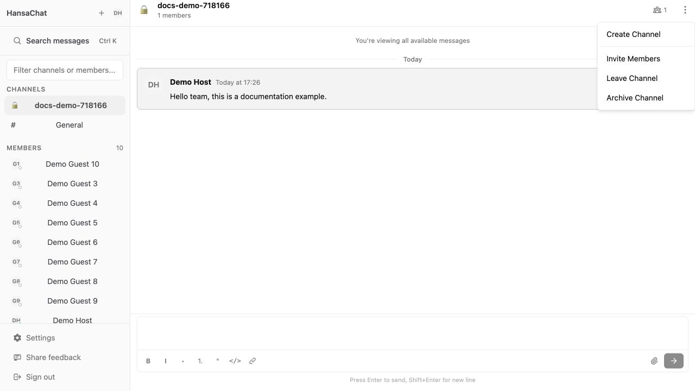
Task: Open Demo Guest 3 conversation
Action: tap(65, 184)
